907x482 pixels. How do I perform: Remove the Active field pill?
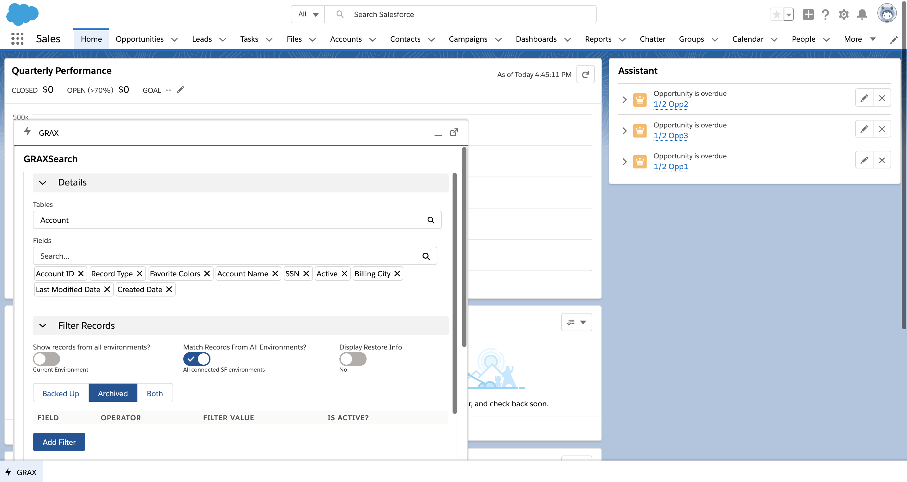pos(344,273)
